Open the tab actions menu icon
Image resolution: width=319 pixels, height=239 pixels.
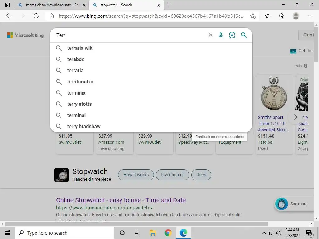click(7, 5)
